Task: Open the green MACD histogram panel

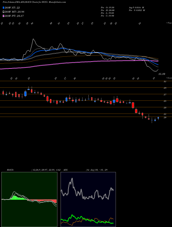Action: [x=29, y=199]
